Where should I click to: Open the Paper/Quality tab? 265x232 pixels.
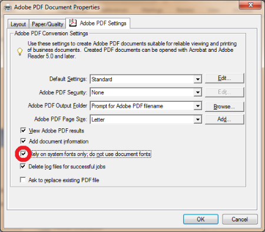tap(48, 24)
